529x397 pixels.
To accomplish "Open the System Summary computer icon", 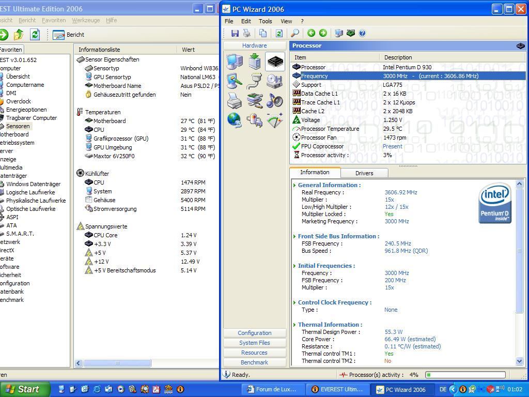I will coord(235,62).
